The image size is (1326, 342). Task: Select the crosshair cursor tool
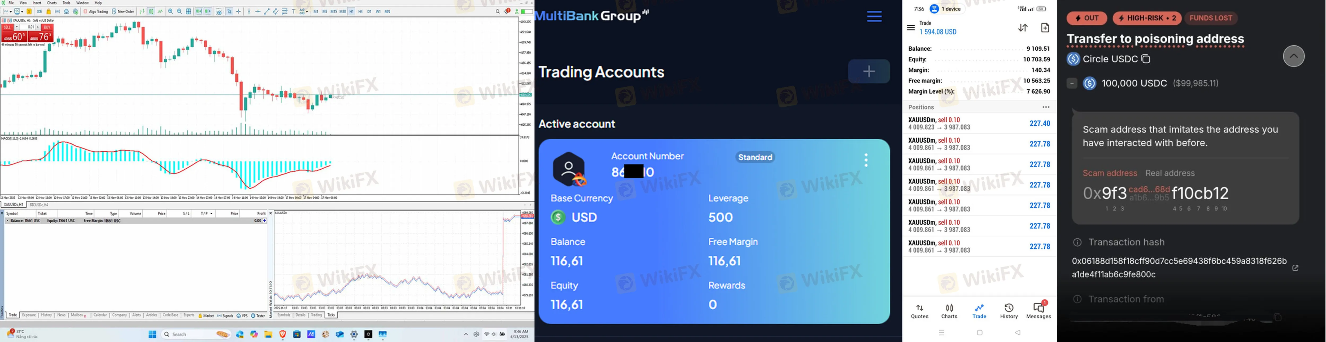click(x=238, y=11)
